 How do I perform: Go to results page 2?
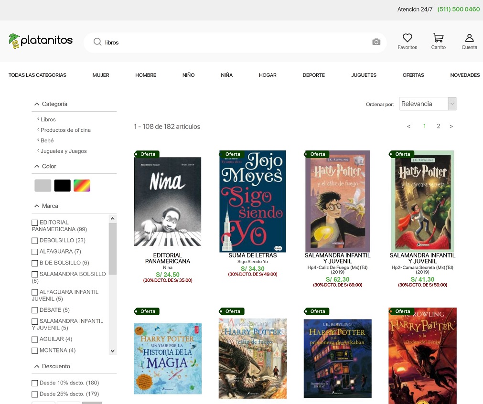[439, 126]
